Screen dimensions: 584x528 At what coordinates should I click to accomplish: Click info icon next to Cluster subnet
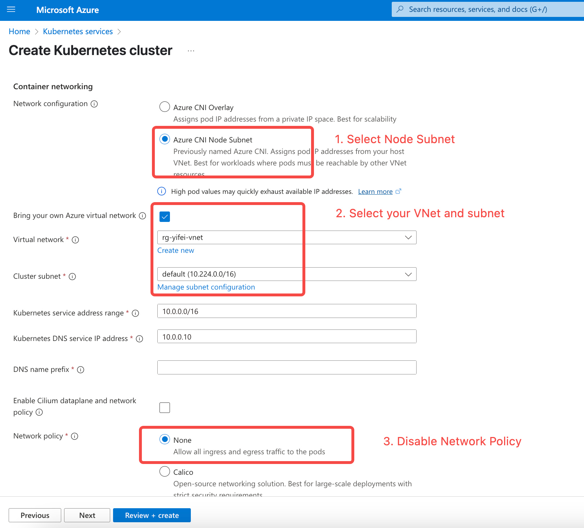coord(72,277)
